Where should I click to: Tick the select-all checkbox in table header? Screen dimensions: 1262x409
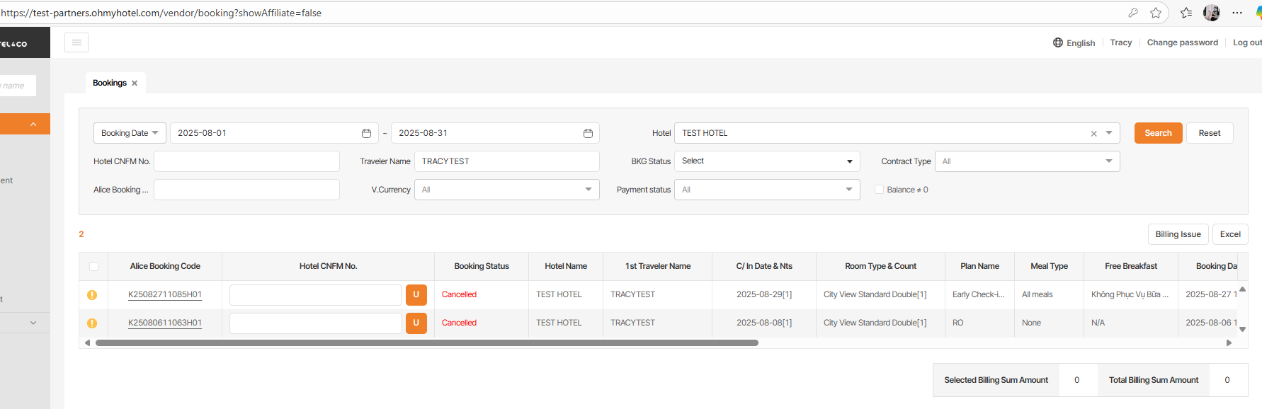[93, 267]
